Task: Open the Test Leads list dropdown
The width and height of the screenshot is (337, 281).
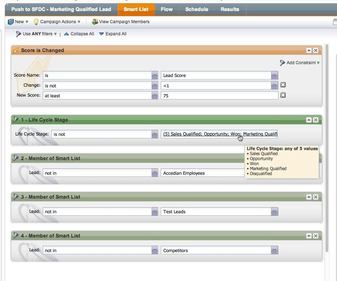Action: [x=274, y=211]
